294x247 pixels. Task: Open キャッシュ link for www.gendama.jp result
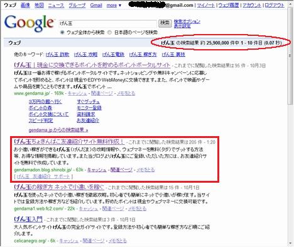pos(77,93)
